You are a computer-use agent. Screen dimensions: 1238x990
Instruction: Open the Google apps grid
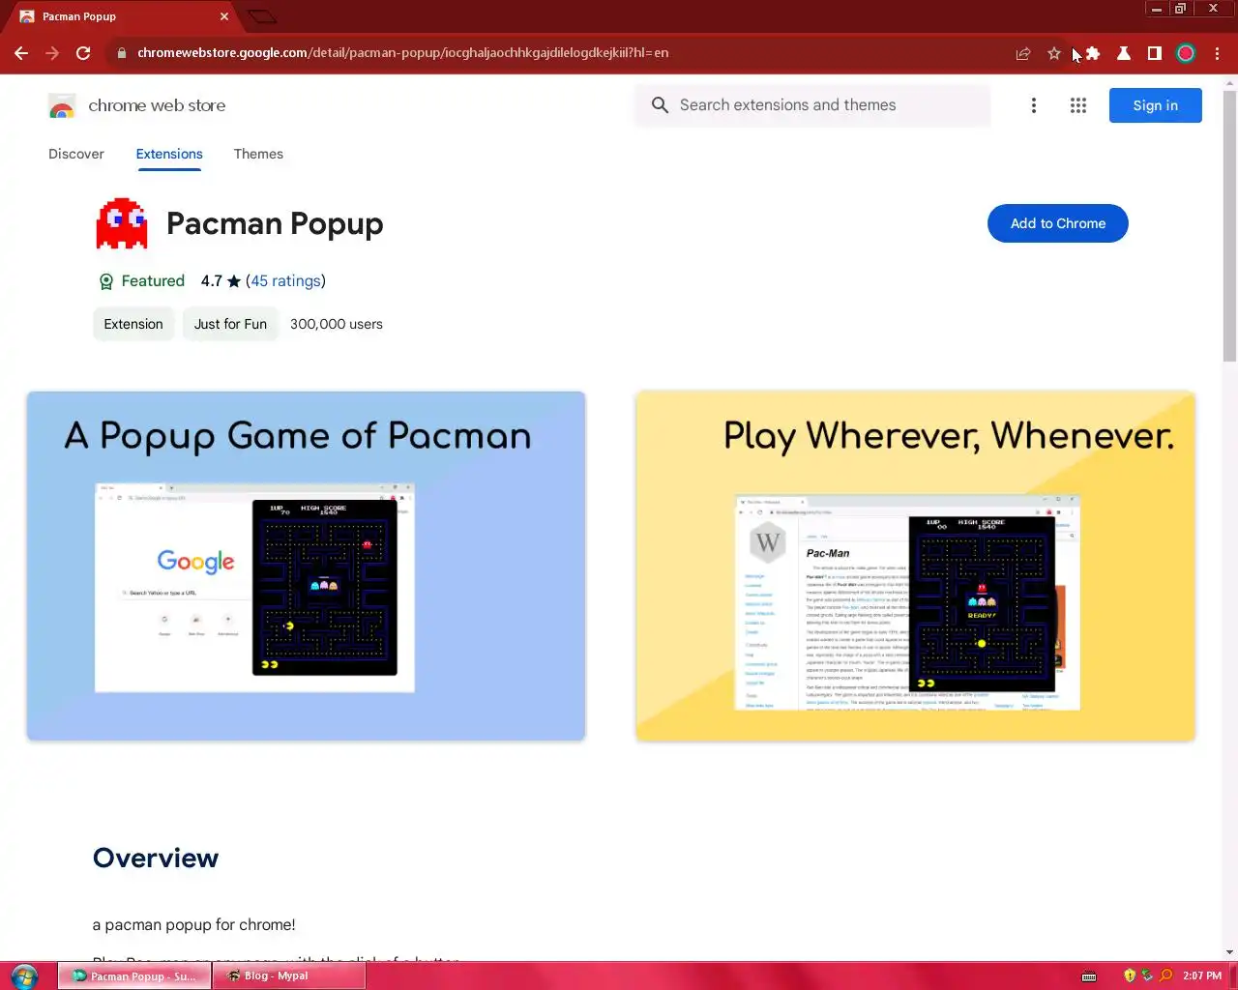1078,105
